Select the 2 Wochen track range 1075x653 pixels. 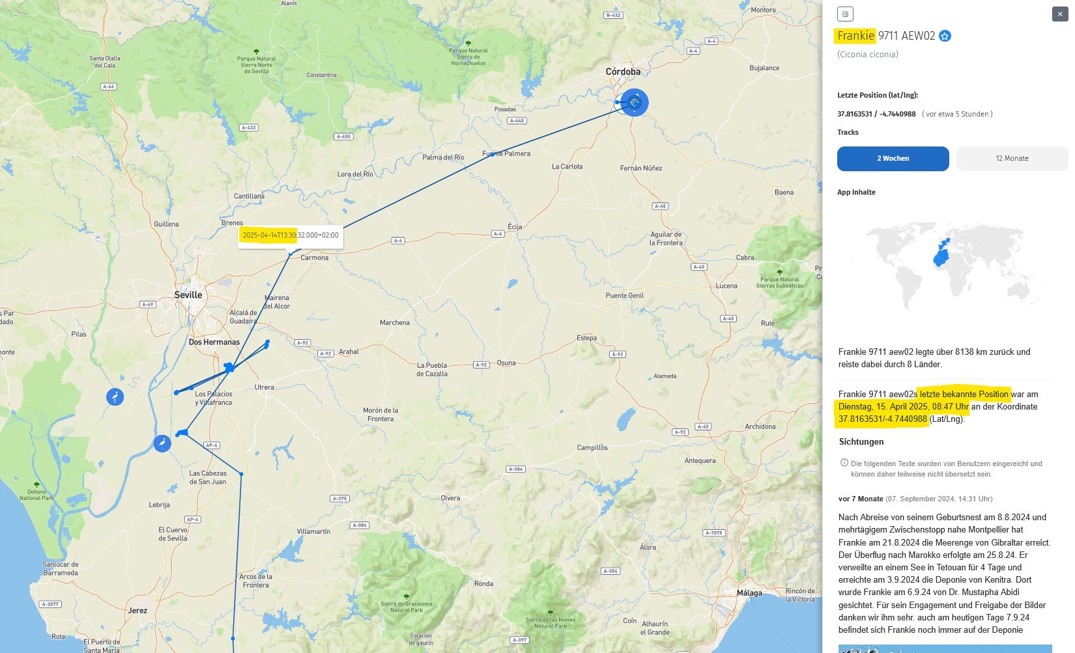point(893,159)
